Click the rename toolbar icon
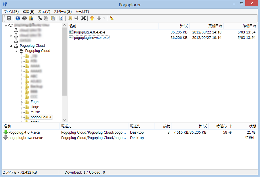The height and width of the screenshot is (177, 260). (x=77, y=18)
